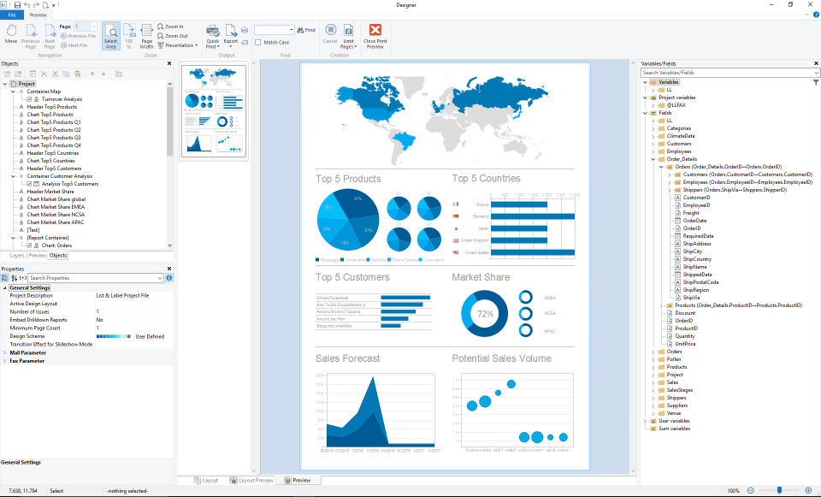Set zoom to Page Width
Viewport: 821px width, 497px height.
[145, 33]
